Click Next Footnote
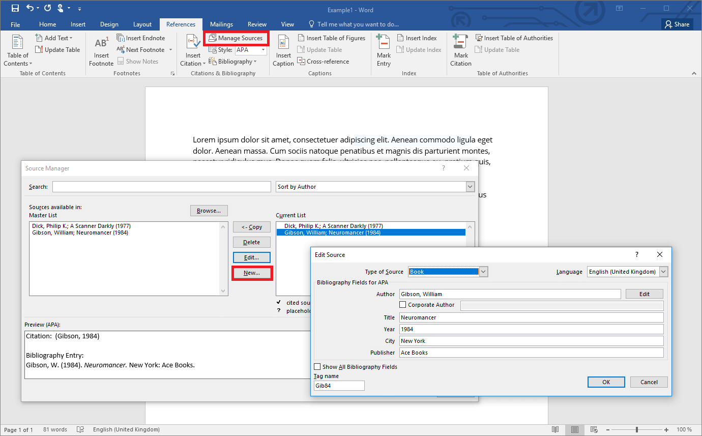Image resolution: width=702 pixels, height=436 pixels. pos(141,50)
